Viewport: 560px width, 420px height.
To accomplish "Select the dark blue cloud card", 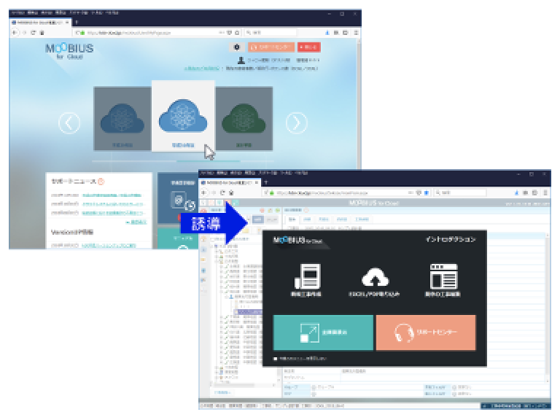I will pyautogui.click(x=122, y=118).
